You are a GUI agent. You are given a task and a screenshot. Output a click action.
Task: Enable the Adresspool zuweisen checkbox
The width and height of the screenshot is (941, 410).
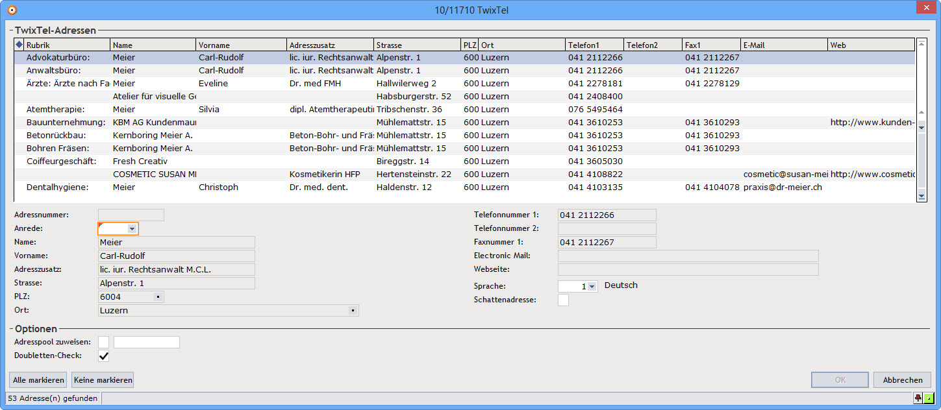(103, 342)
